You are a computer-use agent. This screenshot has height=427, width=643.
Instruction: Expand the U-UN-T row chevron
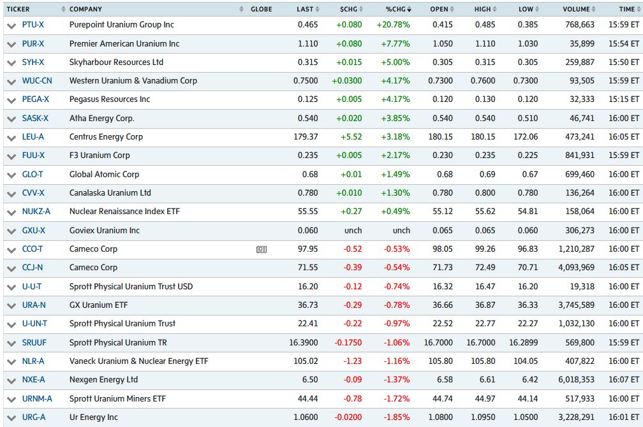(11, 324)
